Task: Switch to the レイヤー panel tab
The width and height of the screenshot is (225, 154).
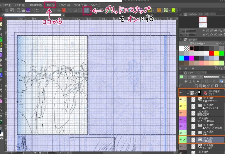Action: 189,73
